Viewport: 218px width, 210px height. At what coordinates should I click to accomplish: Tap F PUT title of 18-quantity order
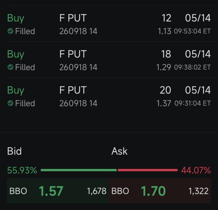point(73,54)
